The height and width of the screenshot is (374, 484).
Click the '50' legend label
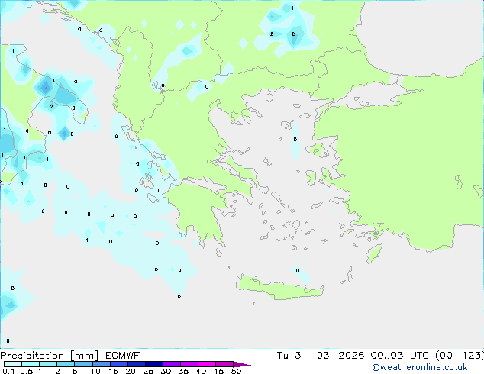[236, 371]
